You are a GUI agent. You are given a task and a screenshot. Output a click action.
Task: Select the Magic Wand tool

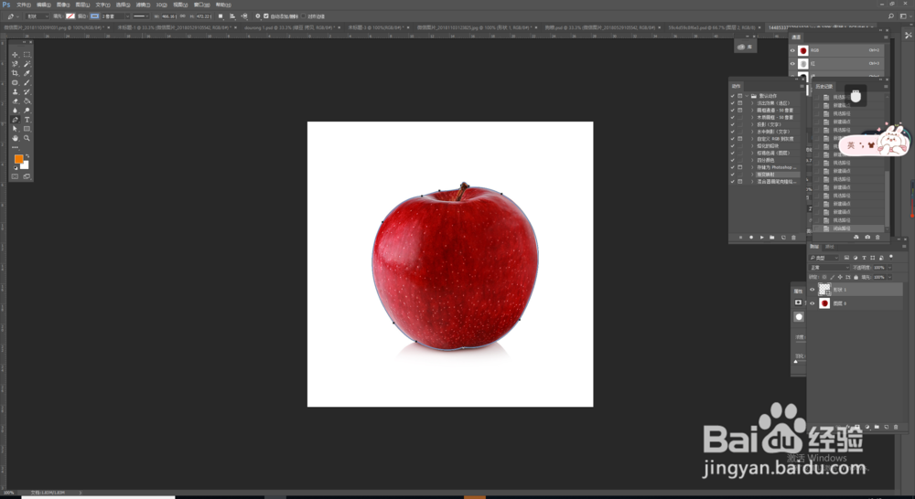tap(27, 64)
